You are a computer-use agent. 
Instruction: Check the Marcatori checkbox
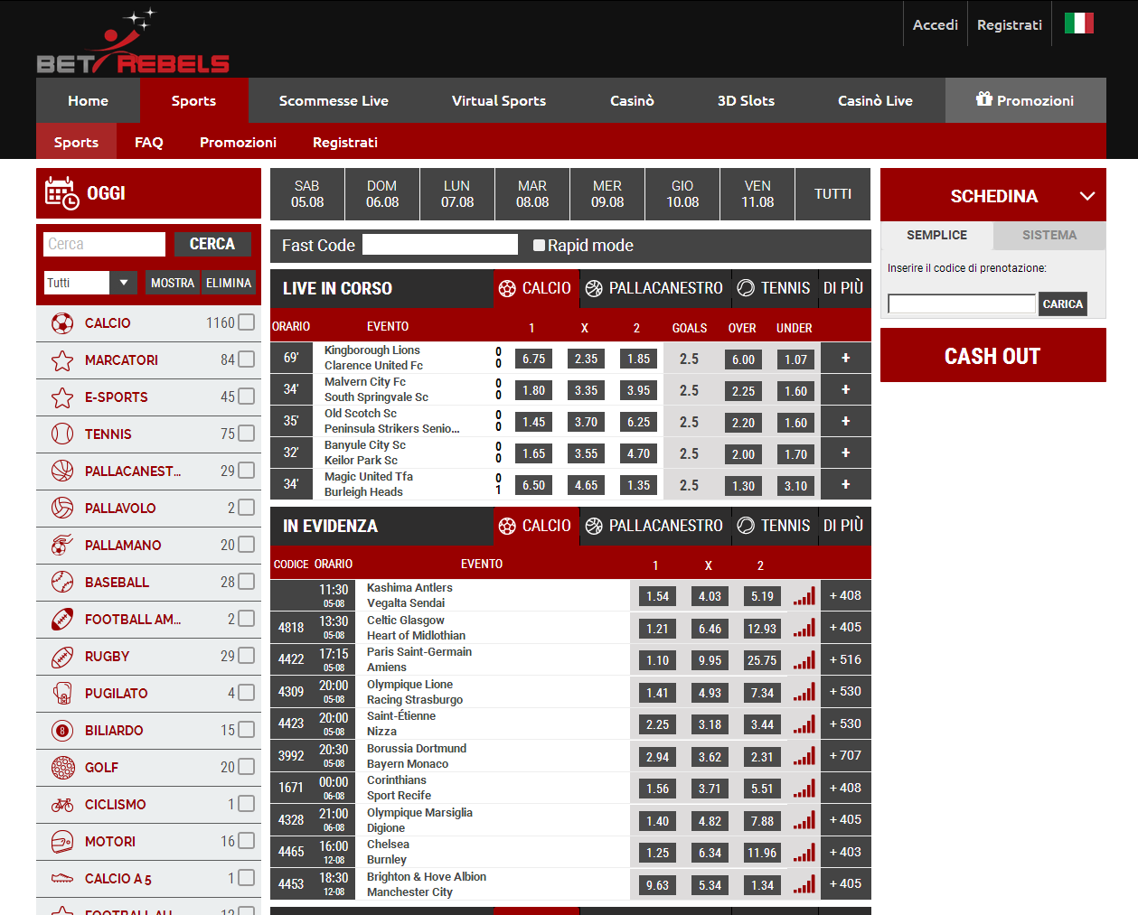[x=247, y=359]
